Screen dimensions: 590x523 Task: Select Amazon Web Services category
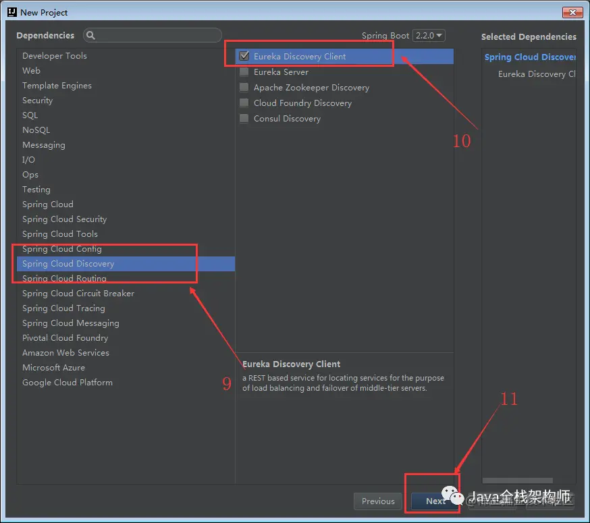tap(126, 352)
